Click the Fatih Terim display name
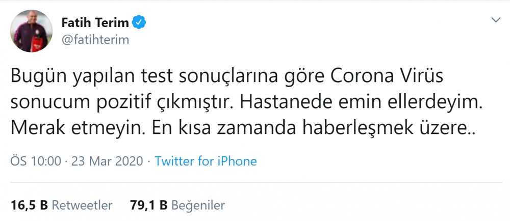 95,22
